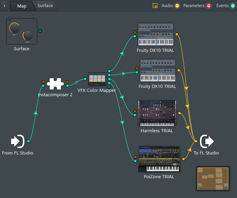
Task: Click Knob 2 on the Surface node
Action: (28, 35)
